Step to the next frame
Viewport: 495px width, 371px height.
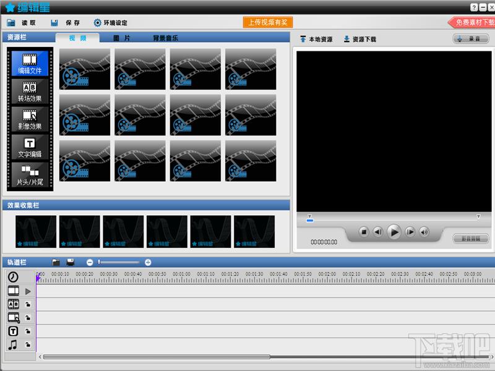410,232
